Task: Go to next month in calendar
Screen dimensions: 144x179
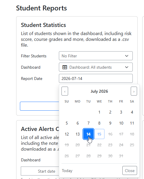Action: (134, 91)
